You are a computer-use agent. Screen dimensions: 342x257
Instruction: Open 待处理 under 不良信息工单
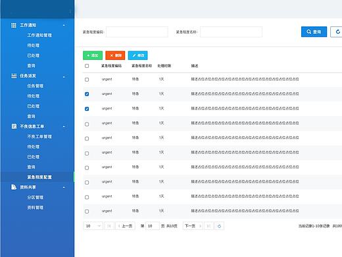34,146
